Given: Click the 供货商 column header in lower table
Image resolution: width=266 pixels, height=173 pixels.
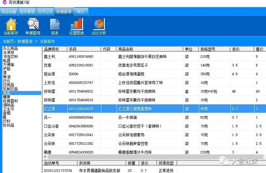Looking at the screenshot, I should pos(101,163).
